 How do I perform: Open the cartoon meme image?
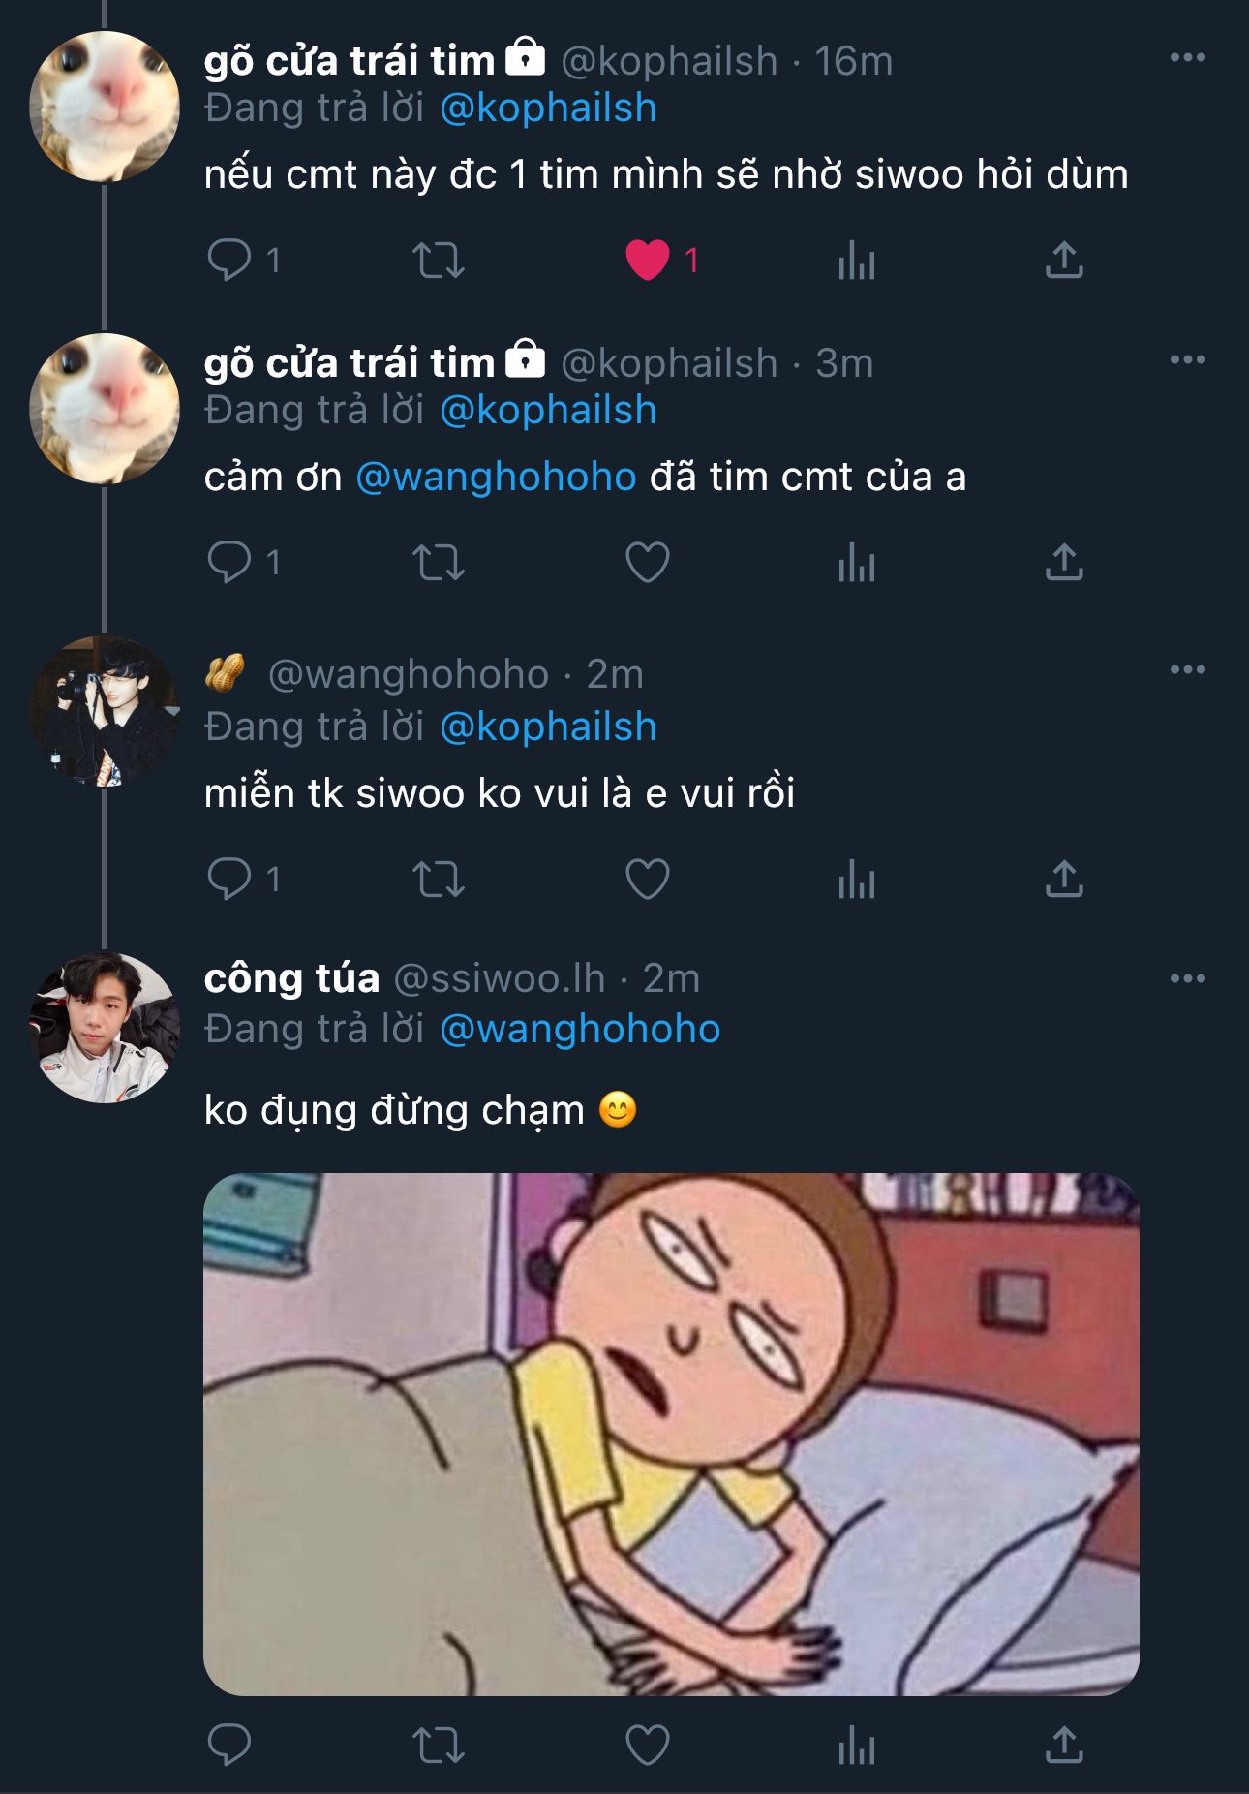(x=671, y=1434)
